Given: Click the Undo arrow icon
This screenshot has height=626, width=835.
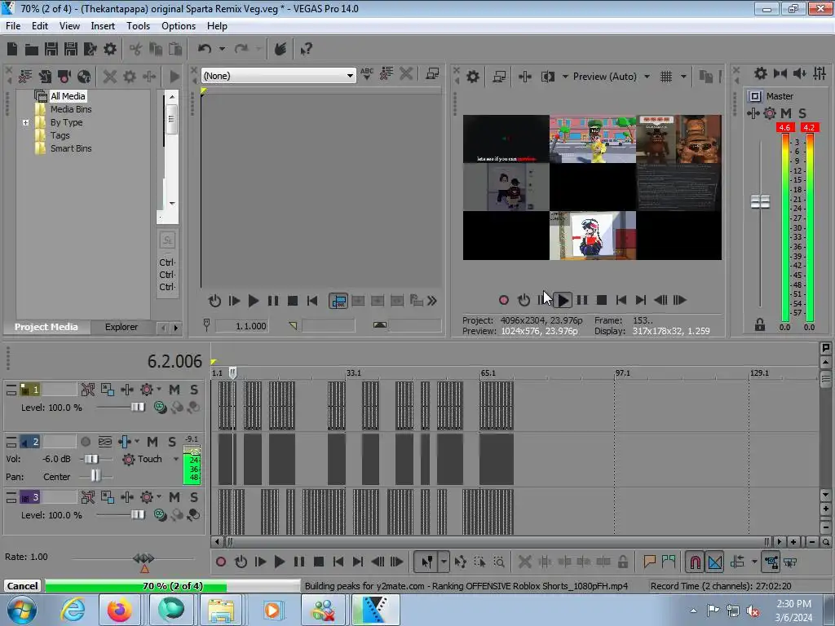Looking at the screenshot, I should [205, 49].
